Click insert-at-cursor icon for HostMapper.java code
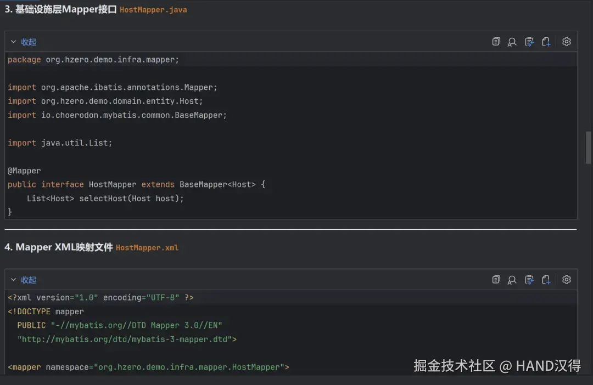 [x=529, y=42]
